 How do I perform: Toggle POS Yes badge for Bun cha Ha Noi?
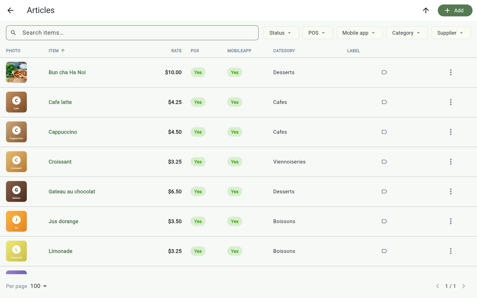pyautogui.click(x=198, y=72)
